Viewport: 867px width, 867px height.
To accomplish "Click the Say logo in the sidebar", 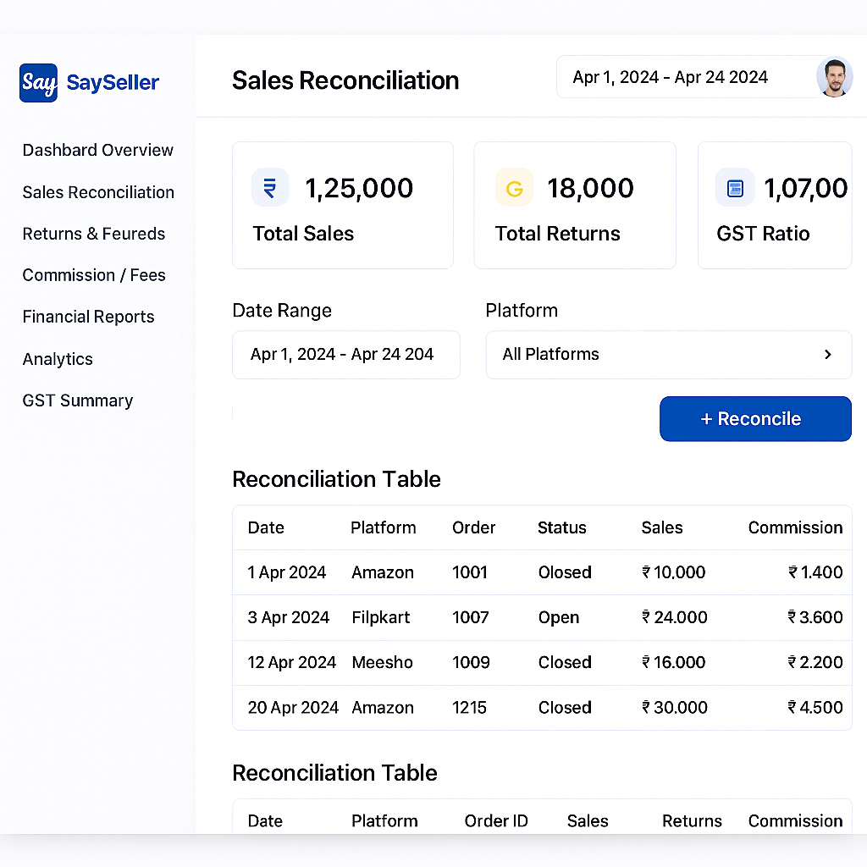I will [x=36, y=82].
